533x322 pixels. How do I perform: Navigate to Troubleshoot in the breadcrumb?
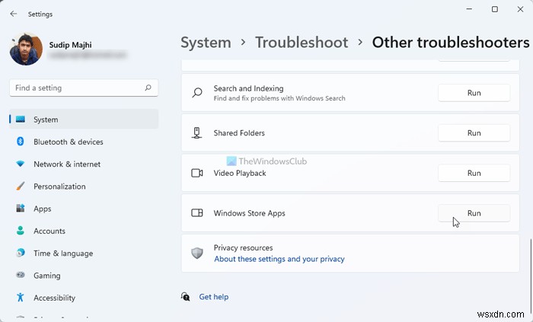tap(302, 43)
